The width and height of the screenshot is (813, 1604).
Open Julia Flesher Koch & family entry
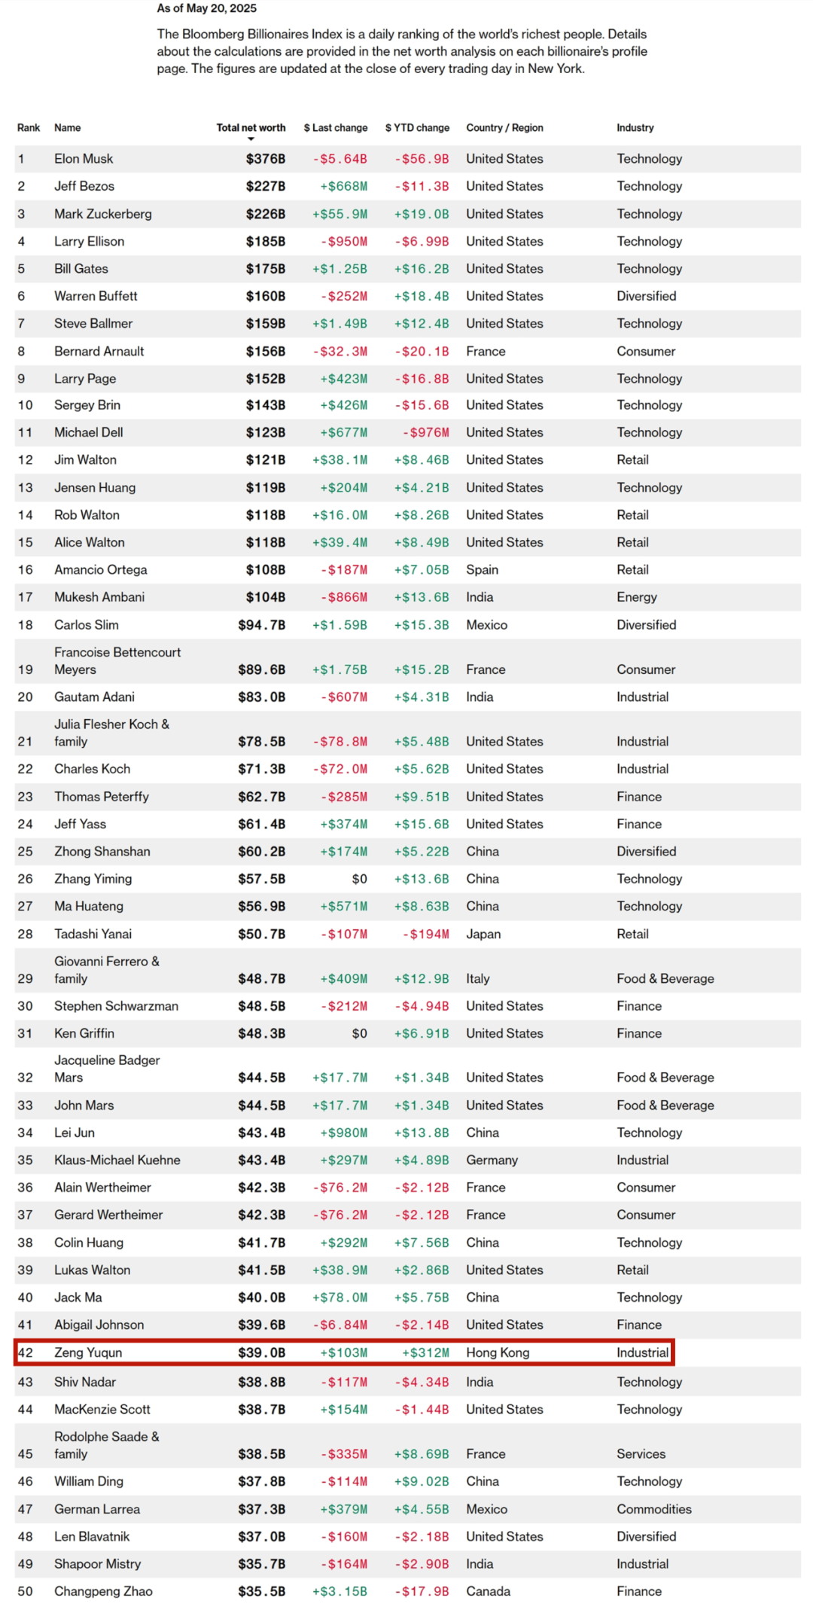[x=111, y=733]
